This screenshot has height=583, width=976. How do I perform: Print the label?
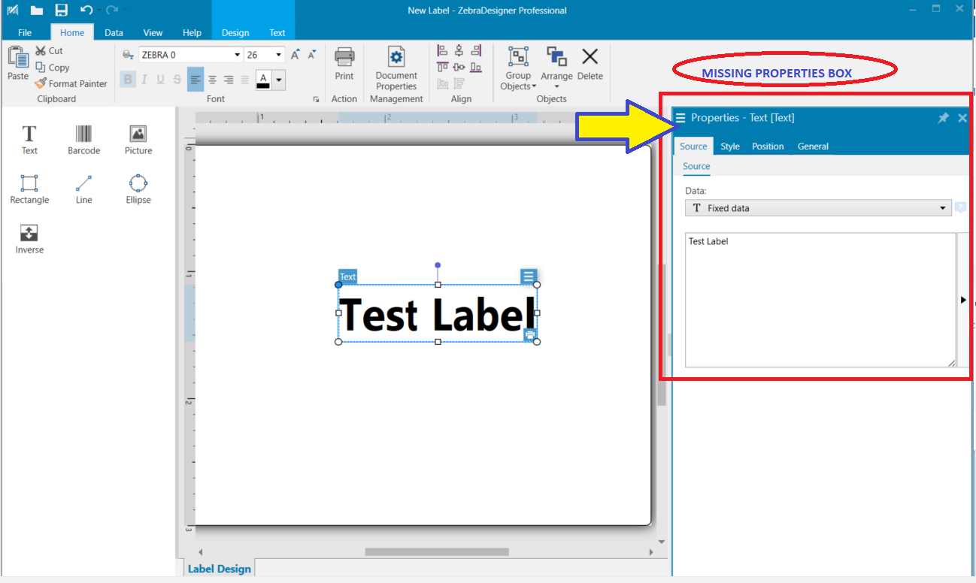point(344,63)
